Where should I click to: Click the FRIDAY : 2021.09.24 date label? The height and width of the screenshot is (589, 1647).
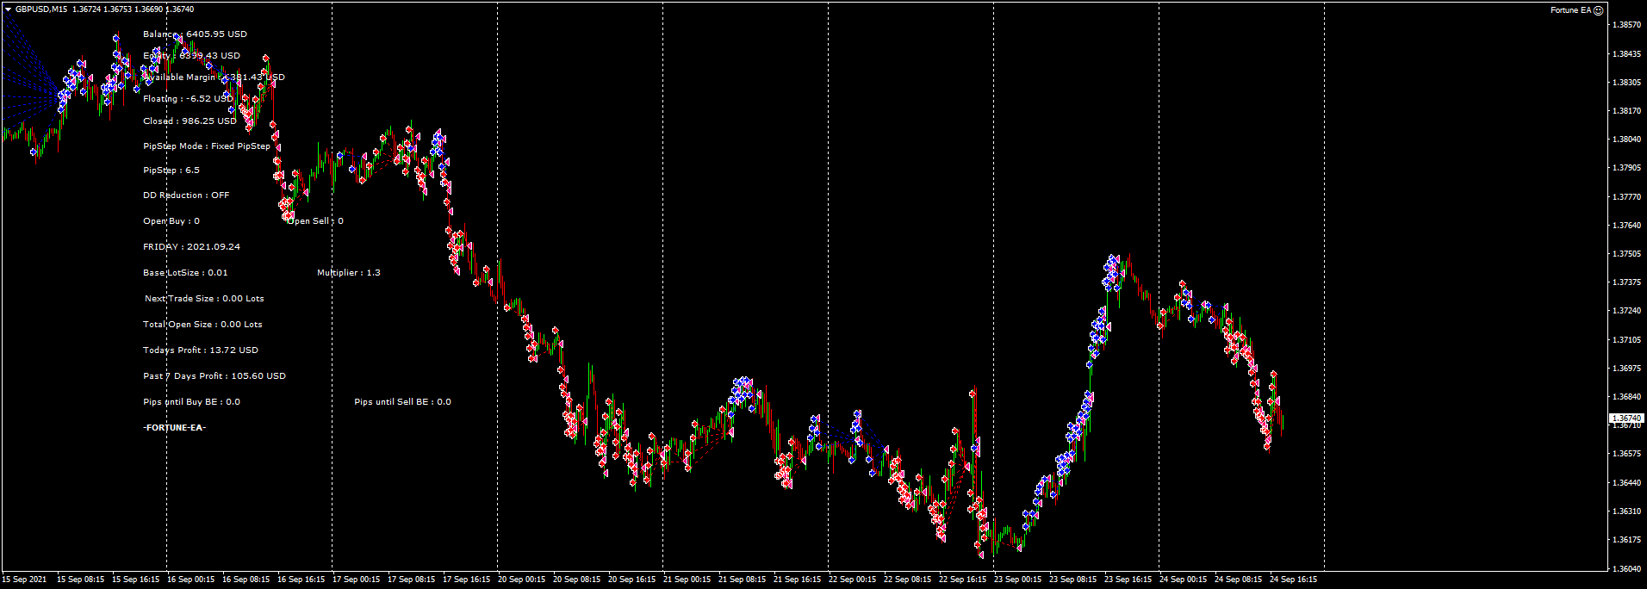point(191,247)
